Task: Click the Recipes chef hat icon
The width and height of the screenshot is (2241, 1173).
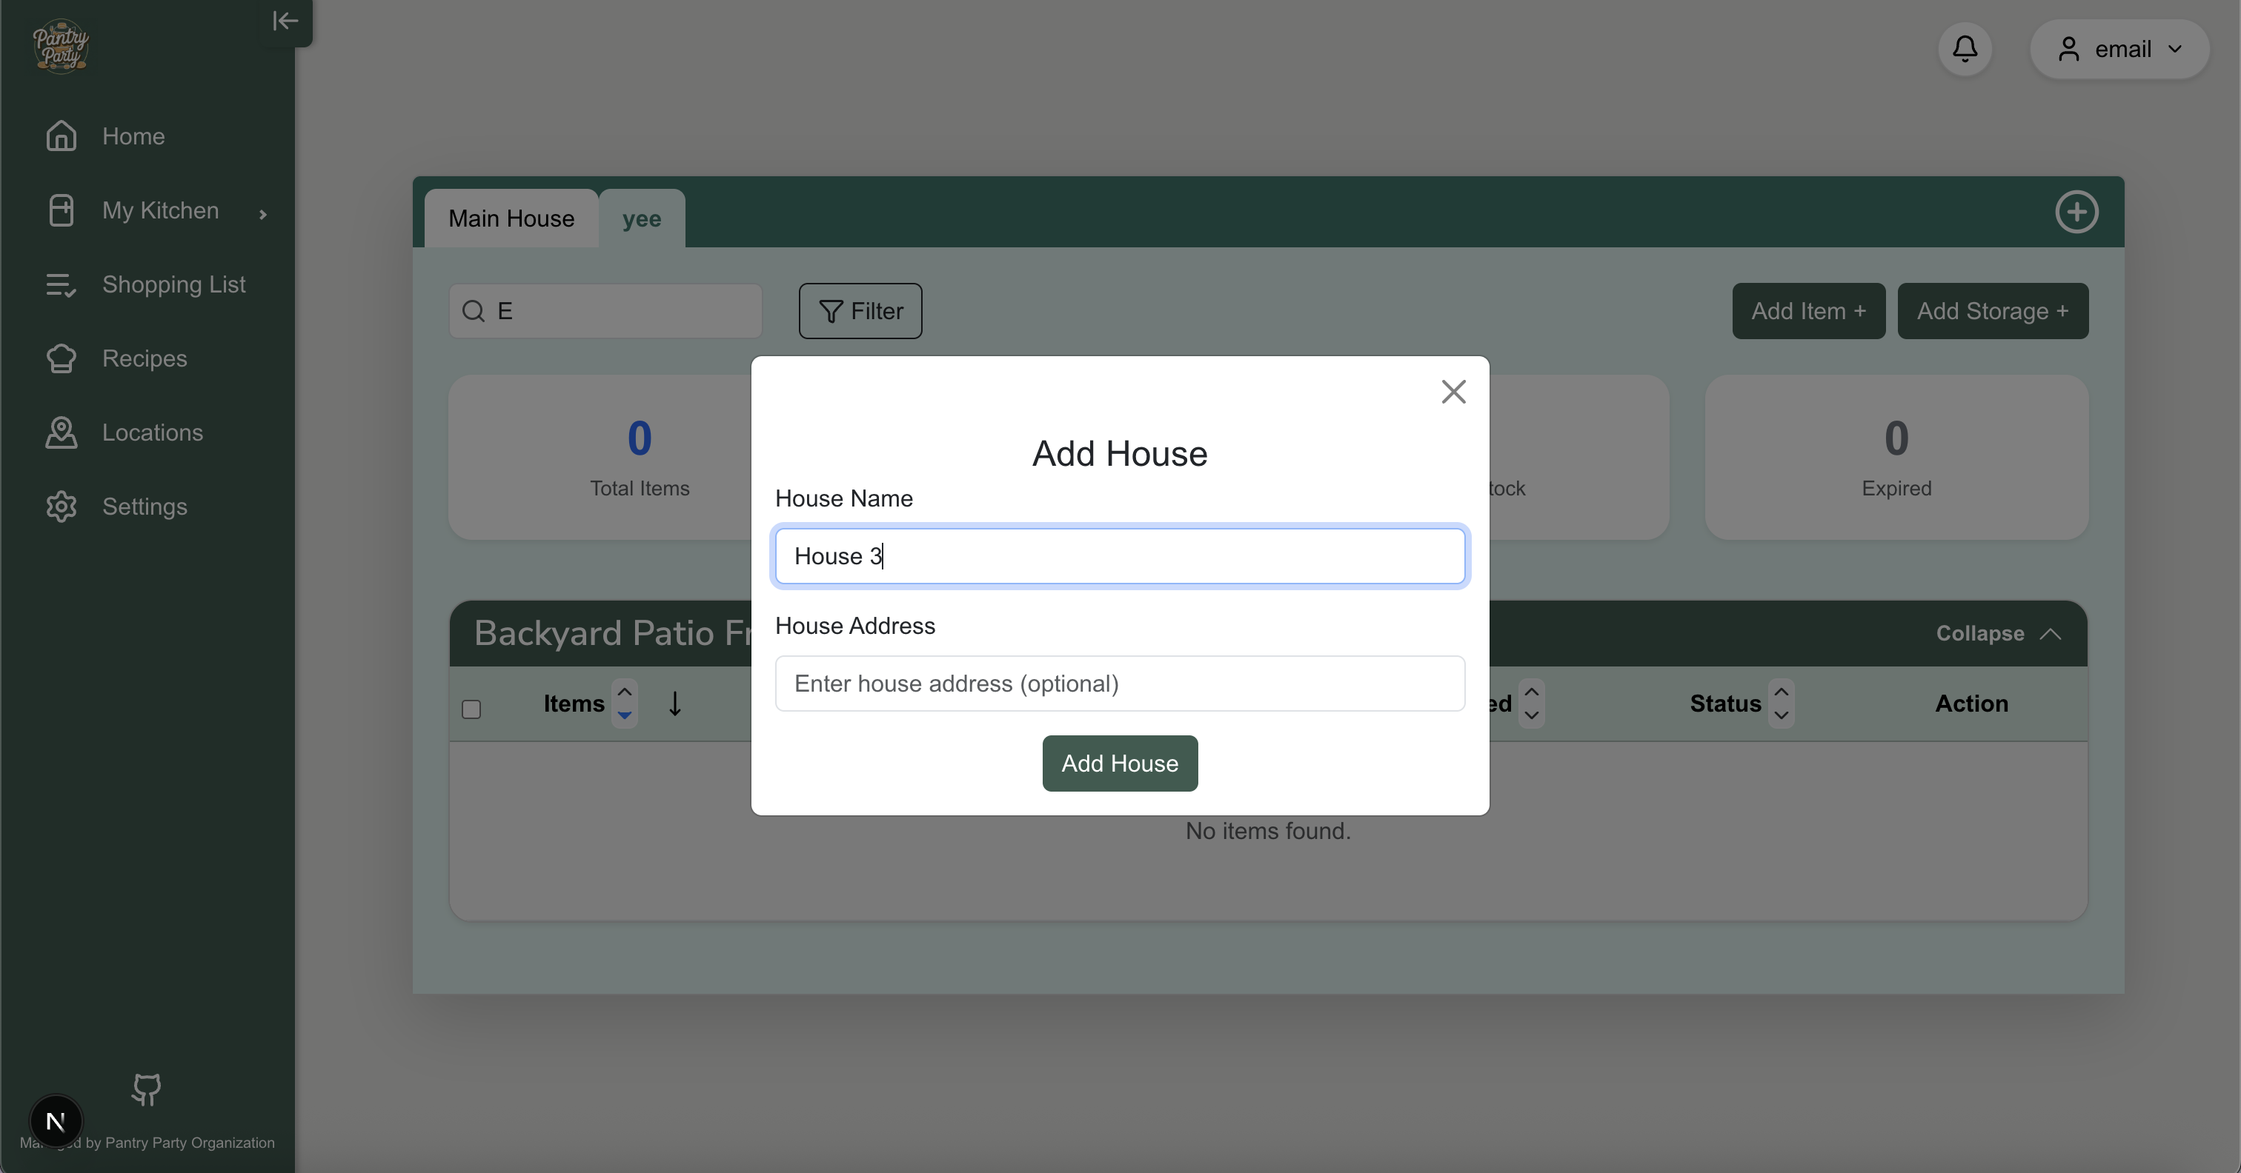Action: coord(61,358)
